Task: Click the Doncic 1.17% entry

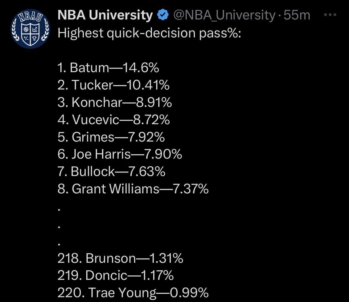Action: 115,275
